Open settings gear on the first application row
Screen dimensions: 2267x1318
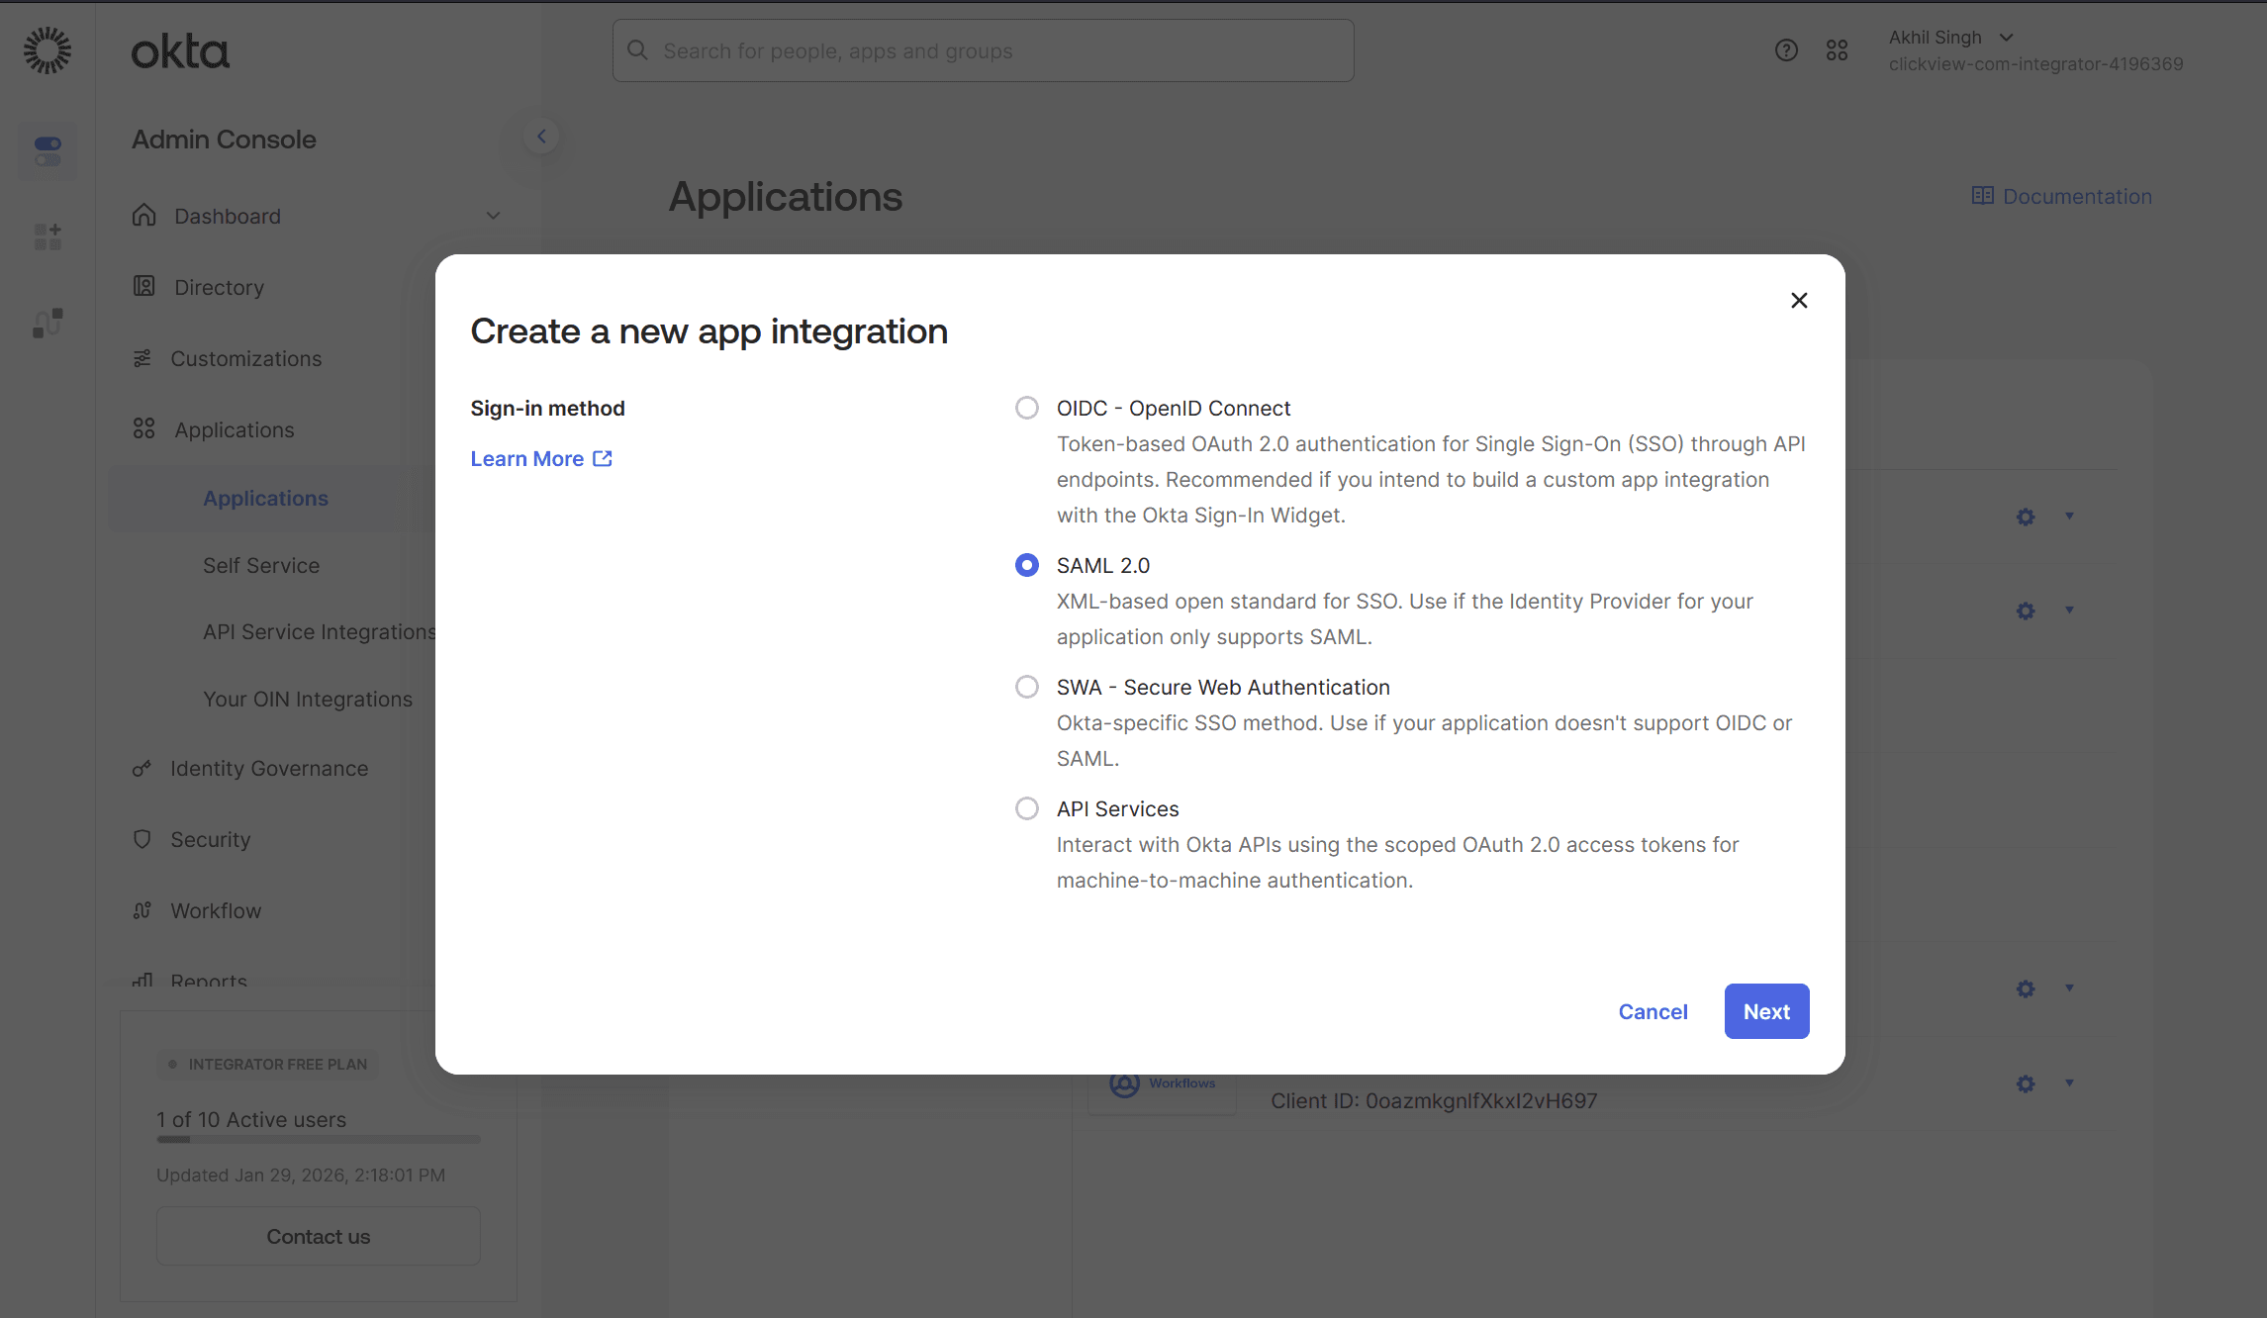tap(2025, 516)
